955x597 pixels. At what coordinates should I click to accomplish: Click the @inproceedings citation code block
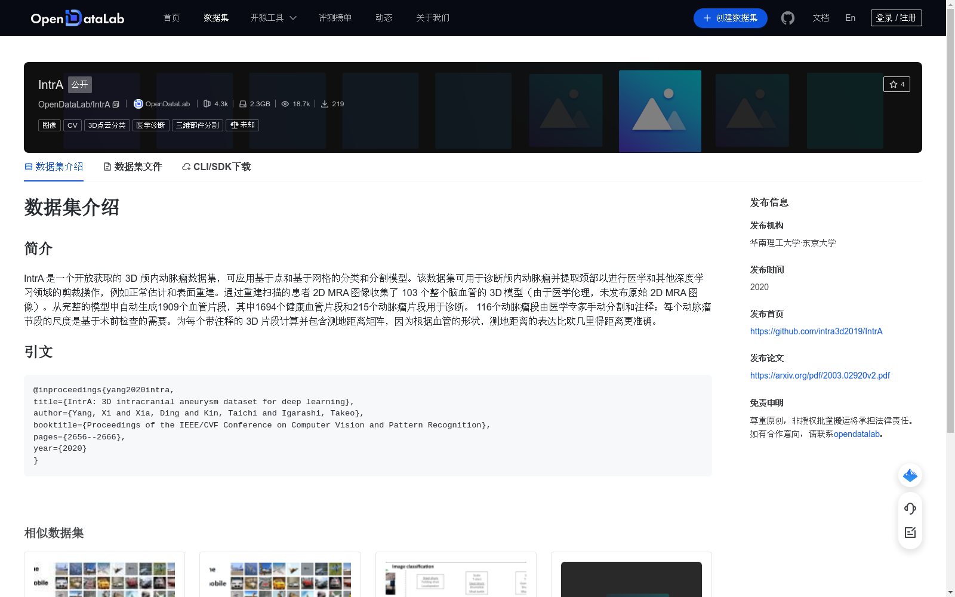(x=368, y=425)
